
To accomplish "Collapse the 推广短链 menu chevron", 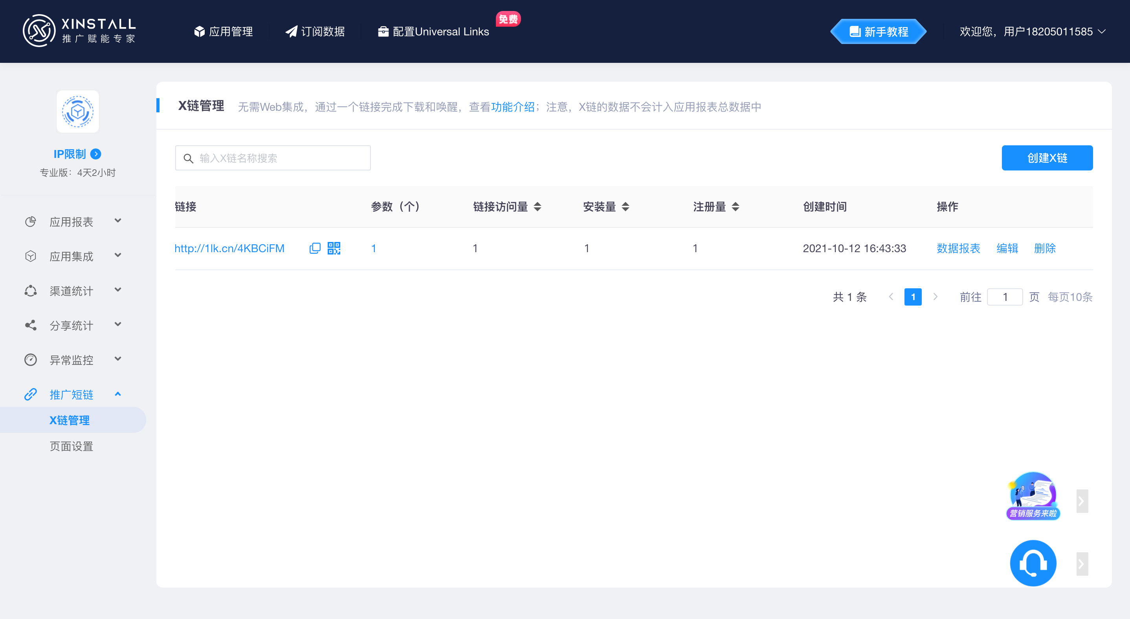I will (x=117, y=394).
